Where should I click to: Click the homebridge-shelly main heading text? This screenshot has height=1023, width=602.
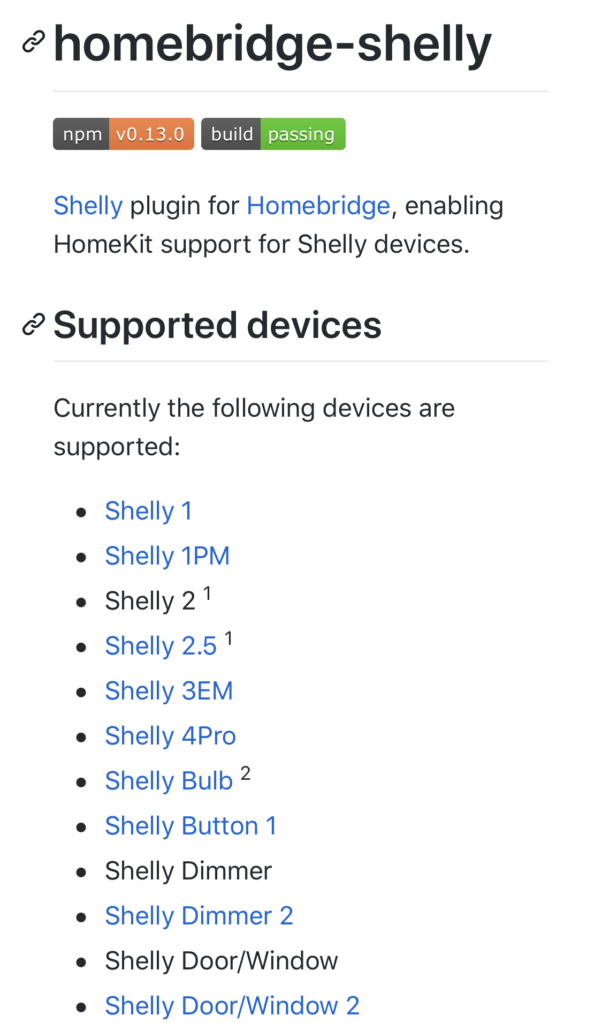click(272, 44)
